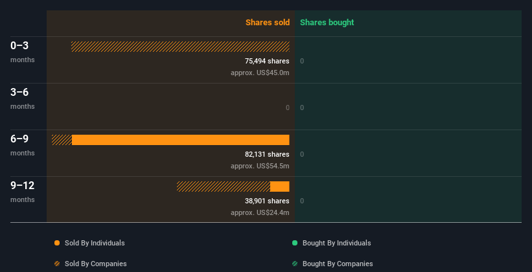
Task: Toggle the Sold By Companies legend label
Action: click(x=96, y=264)
